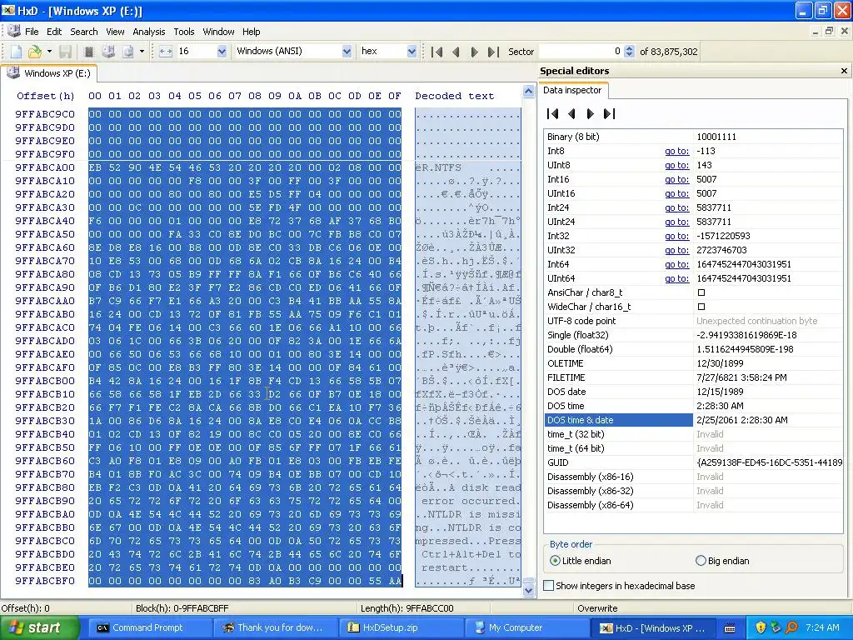Click go to link for UInt16
The height and width of the screenshot is (640, 853).
(676, 193)
